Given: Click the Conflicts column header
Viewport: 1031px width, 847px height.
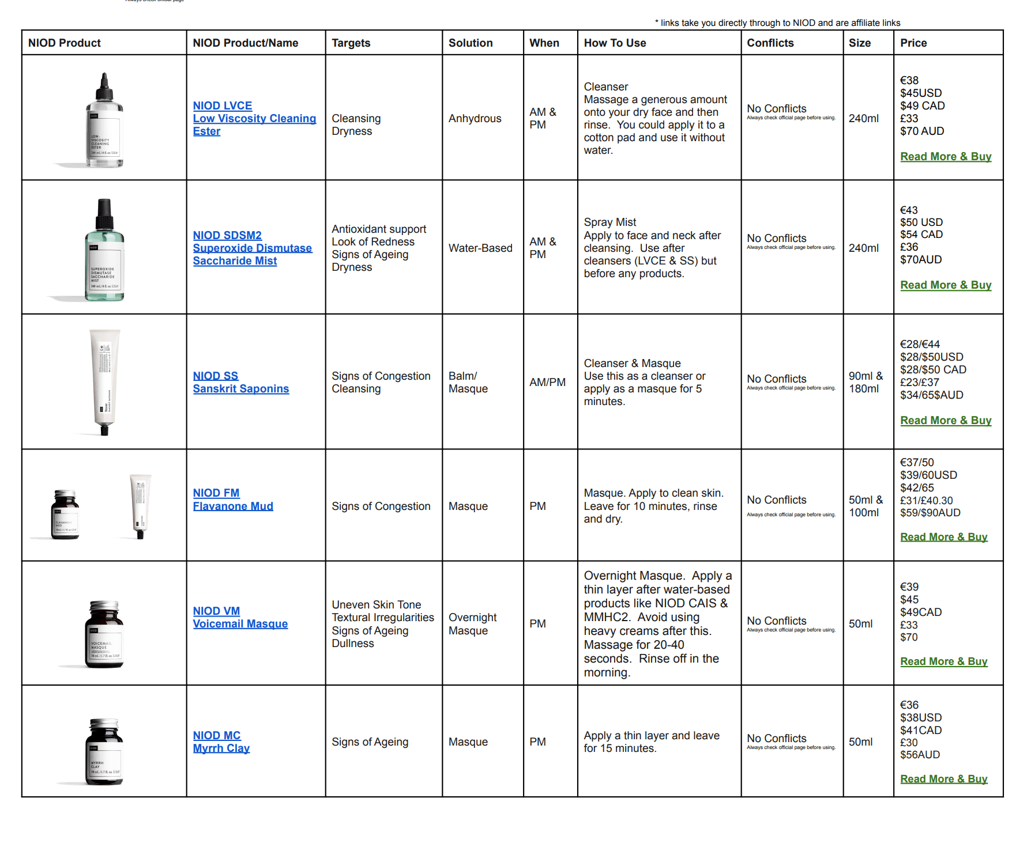Looking at the screenshot, I should [770, 43].
